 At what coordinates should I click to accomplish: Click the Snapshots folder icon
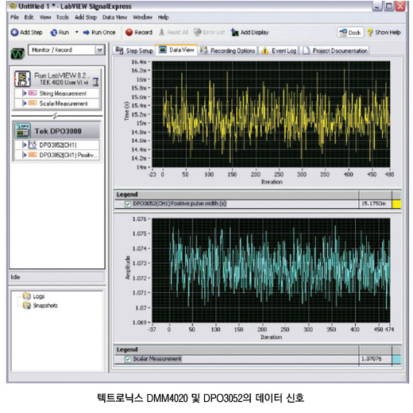(x=27, y=305)
